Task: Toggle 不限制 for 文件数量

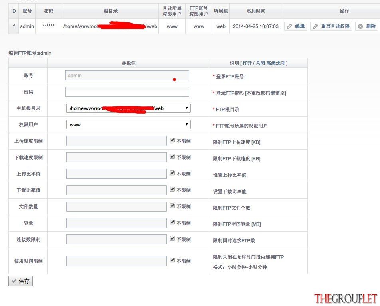Action: [x=172, y=206]
